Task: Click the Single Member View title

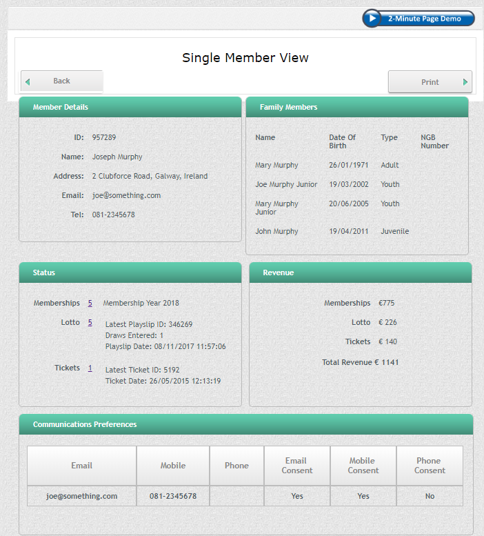Action: pyautogui.click(x=245, y=58)
